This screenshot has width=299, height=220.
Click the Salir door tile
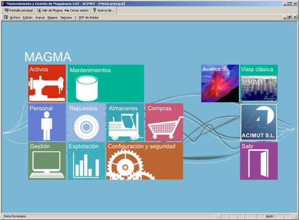click(x=259, y=161)
